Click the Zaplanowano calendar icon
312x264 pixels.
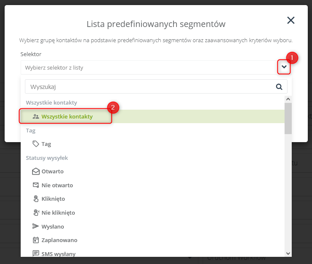[35, 240]
